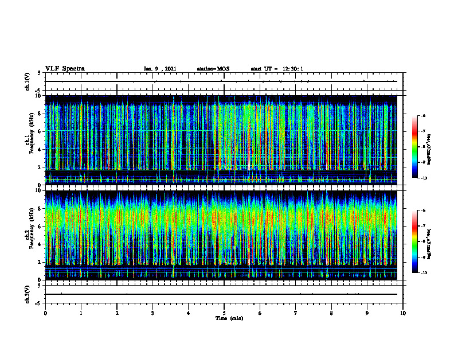Click the ch.3(V) waveform trace line
Image resolution: width=454 pixels, height=351 pixels.
(x=221, y=294)
